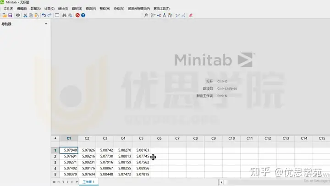Viewport: 330px width, 186px height.
Task: Go to previous worksheet arrow
Action: [63, 182]
